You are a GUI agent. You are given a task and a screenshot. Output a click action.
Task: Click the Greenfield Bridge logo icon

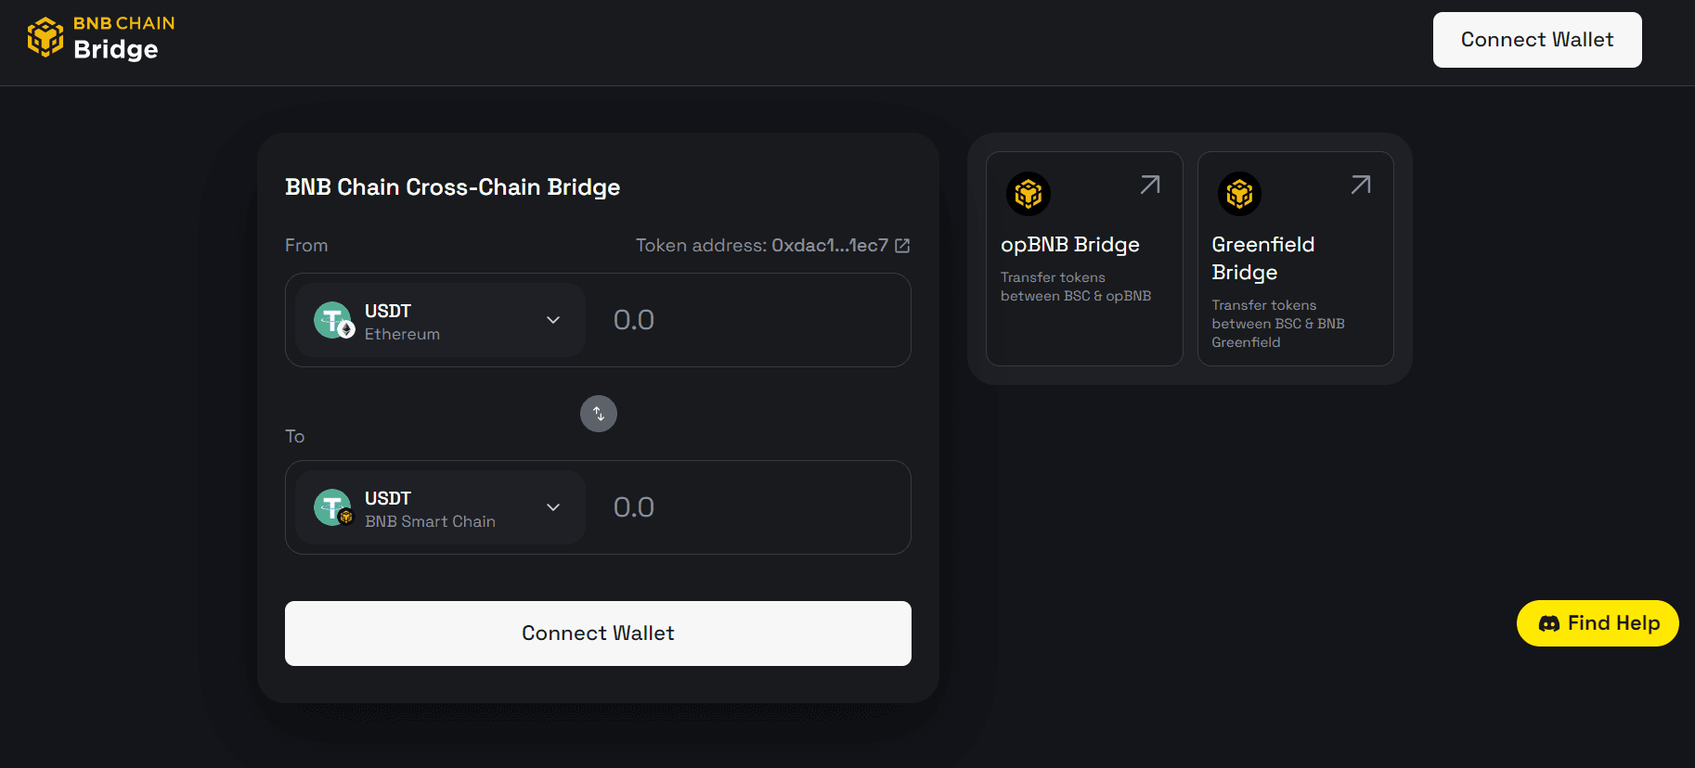click(x=1239, y=194)
